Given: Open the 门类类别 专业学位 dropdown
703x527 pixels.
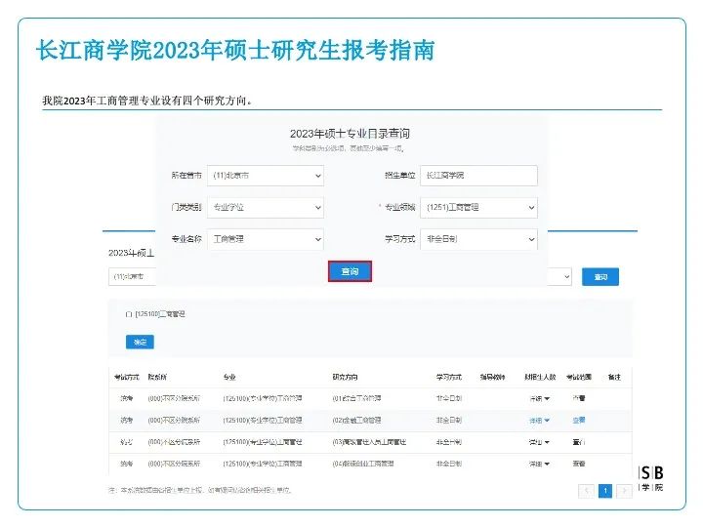Looking at the screenshot, I should pos(266,208).
